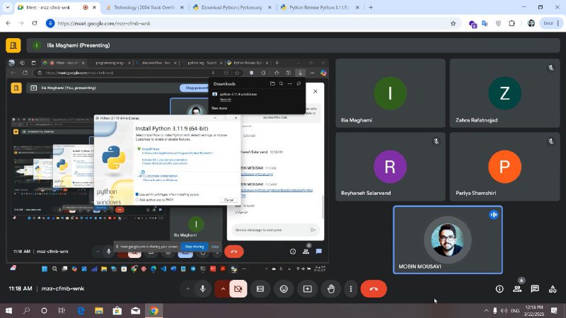Image resolution: width=566 pixels, height=318 pixels.
Task: Raise your hand in the meeting
Action: click(x=331, y=289)
